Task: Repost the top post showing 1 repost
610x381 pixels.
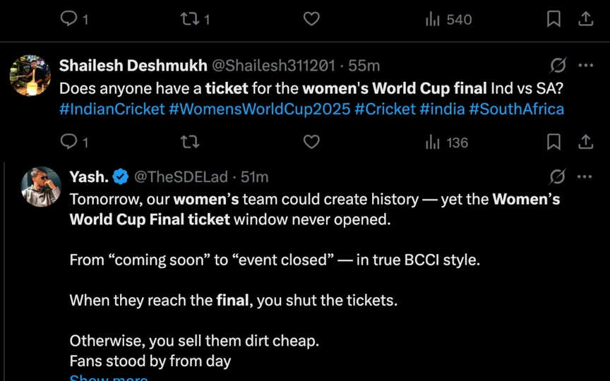Action: coord(190,19)
